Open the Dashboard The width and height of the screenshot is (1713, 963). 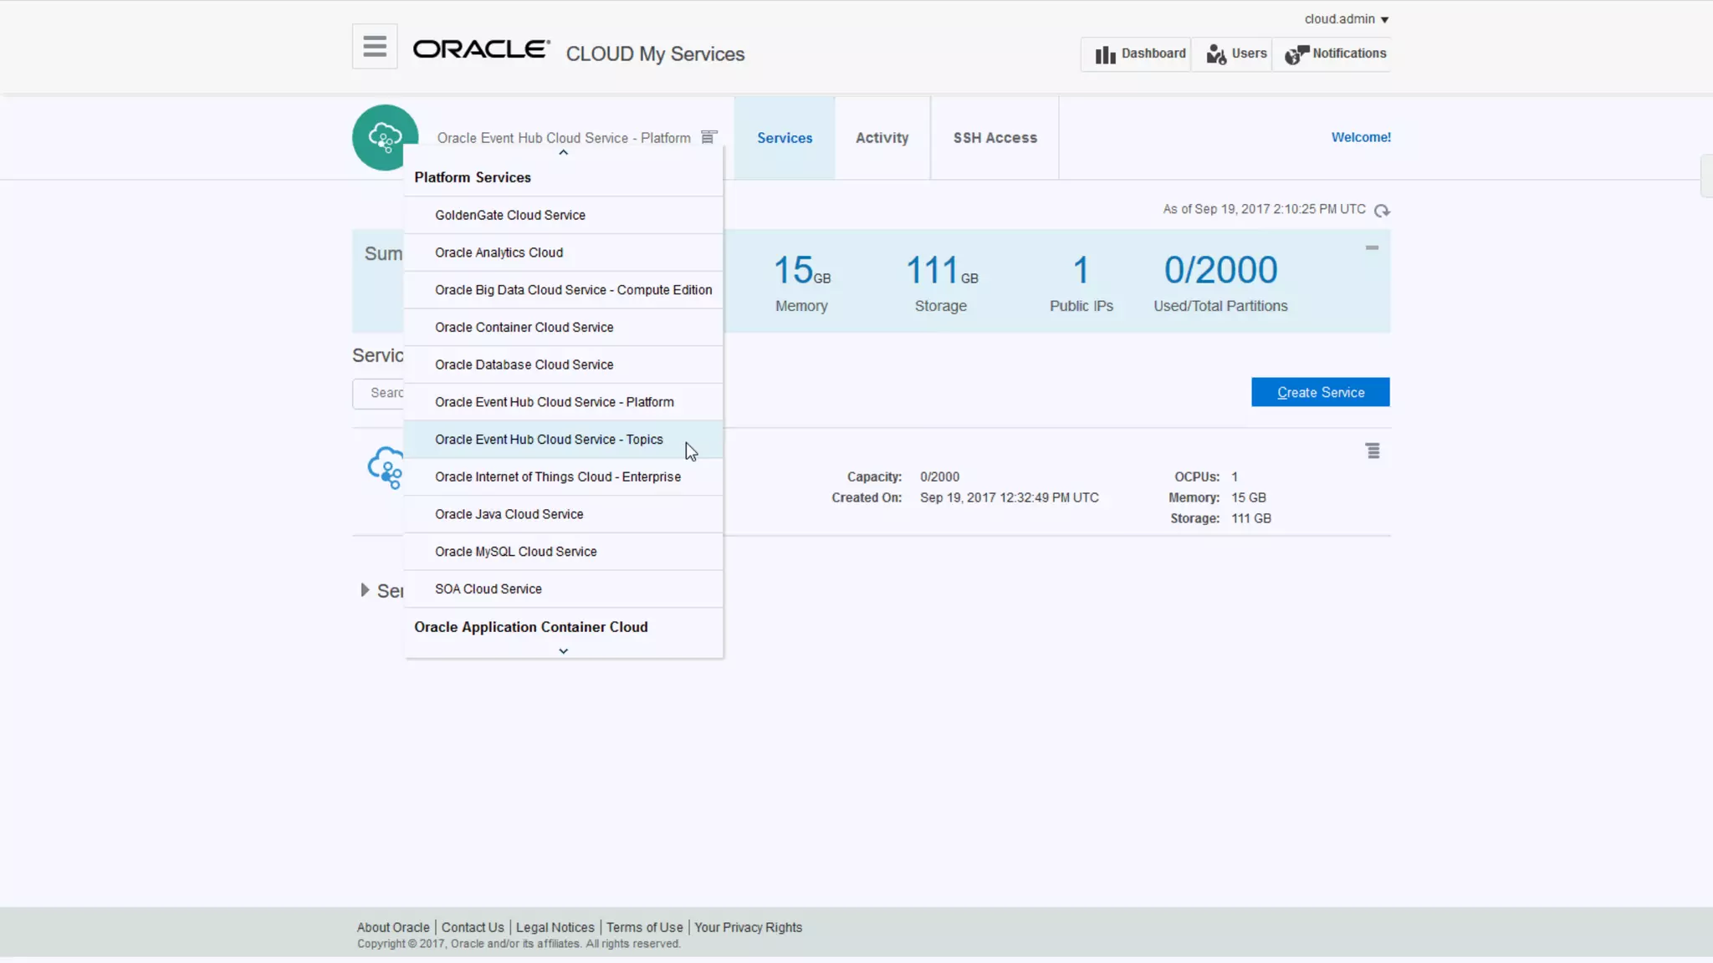(1139, 54)
